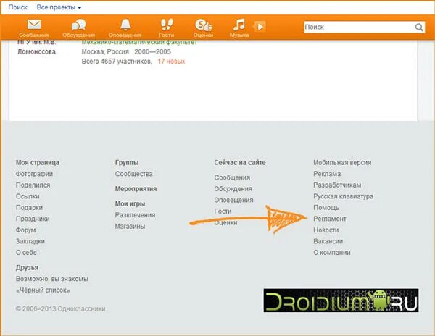Open Гости link in footer
The width and height of the screenshot is (435, 336).
pos(223,211)
